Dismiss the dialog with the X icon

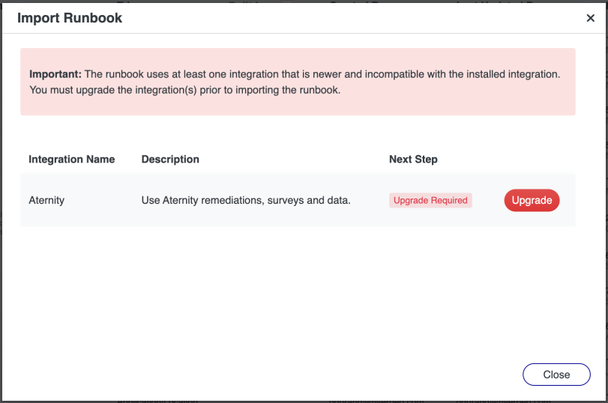590,18
